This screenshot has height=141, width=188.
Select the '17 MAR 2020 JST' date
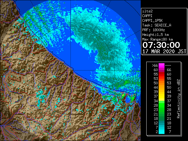click(x=164, y=51)
